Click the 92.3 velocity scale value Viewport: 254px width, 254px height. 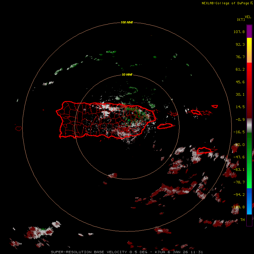[240, 44]
